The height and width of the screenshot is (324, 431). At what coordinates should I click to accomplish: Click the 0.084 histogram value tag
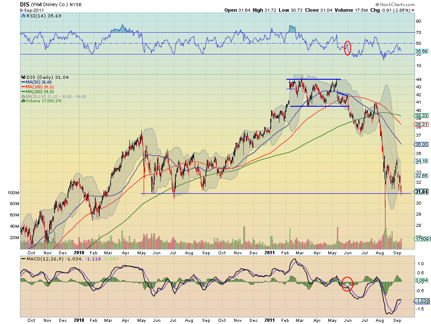(421, 280)
